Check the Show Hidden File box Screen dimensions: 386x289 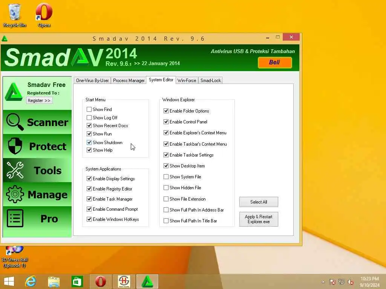click(x=166, y=188)
